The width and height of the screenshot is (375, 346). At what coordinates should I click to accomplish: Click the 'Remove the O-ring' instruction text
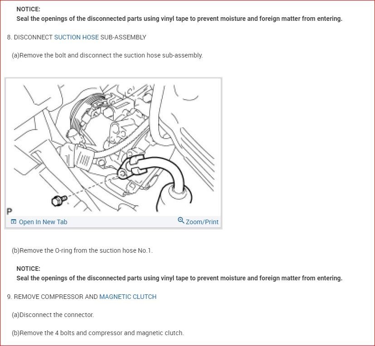coord(82,250)
